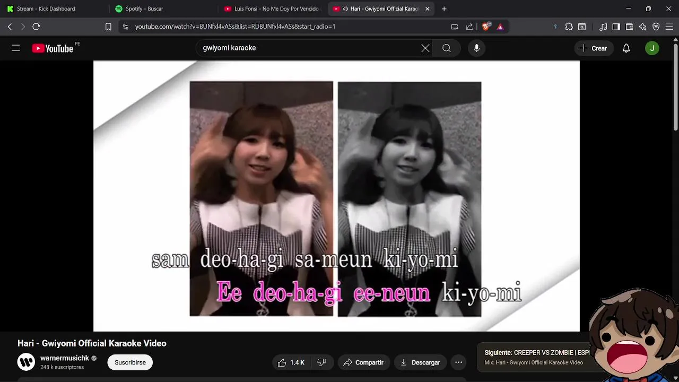Open Brave VPN shield icon

coord(656,27)
